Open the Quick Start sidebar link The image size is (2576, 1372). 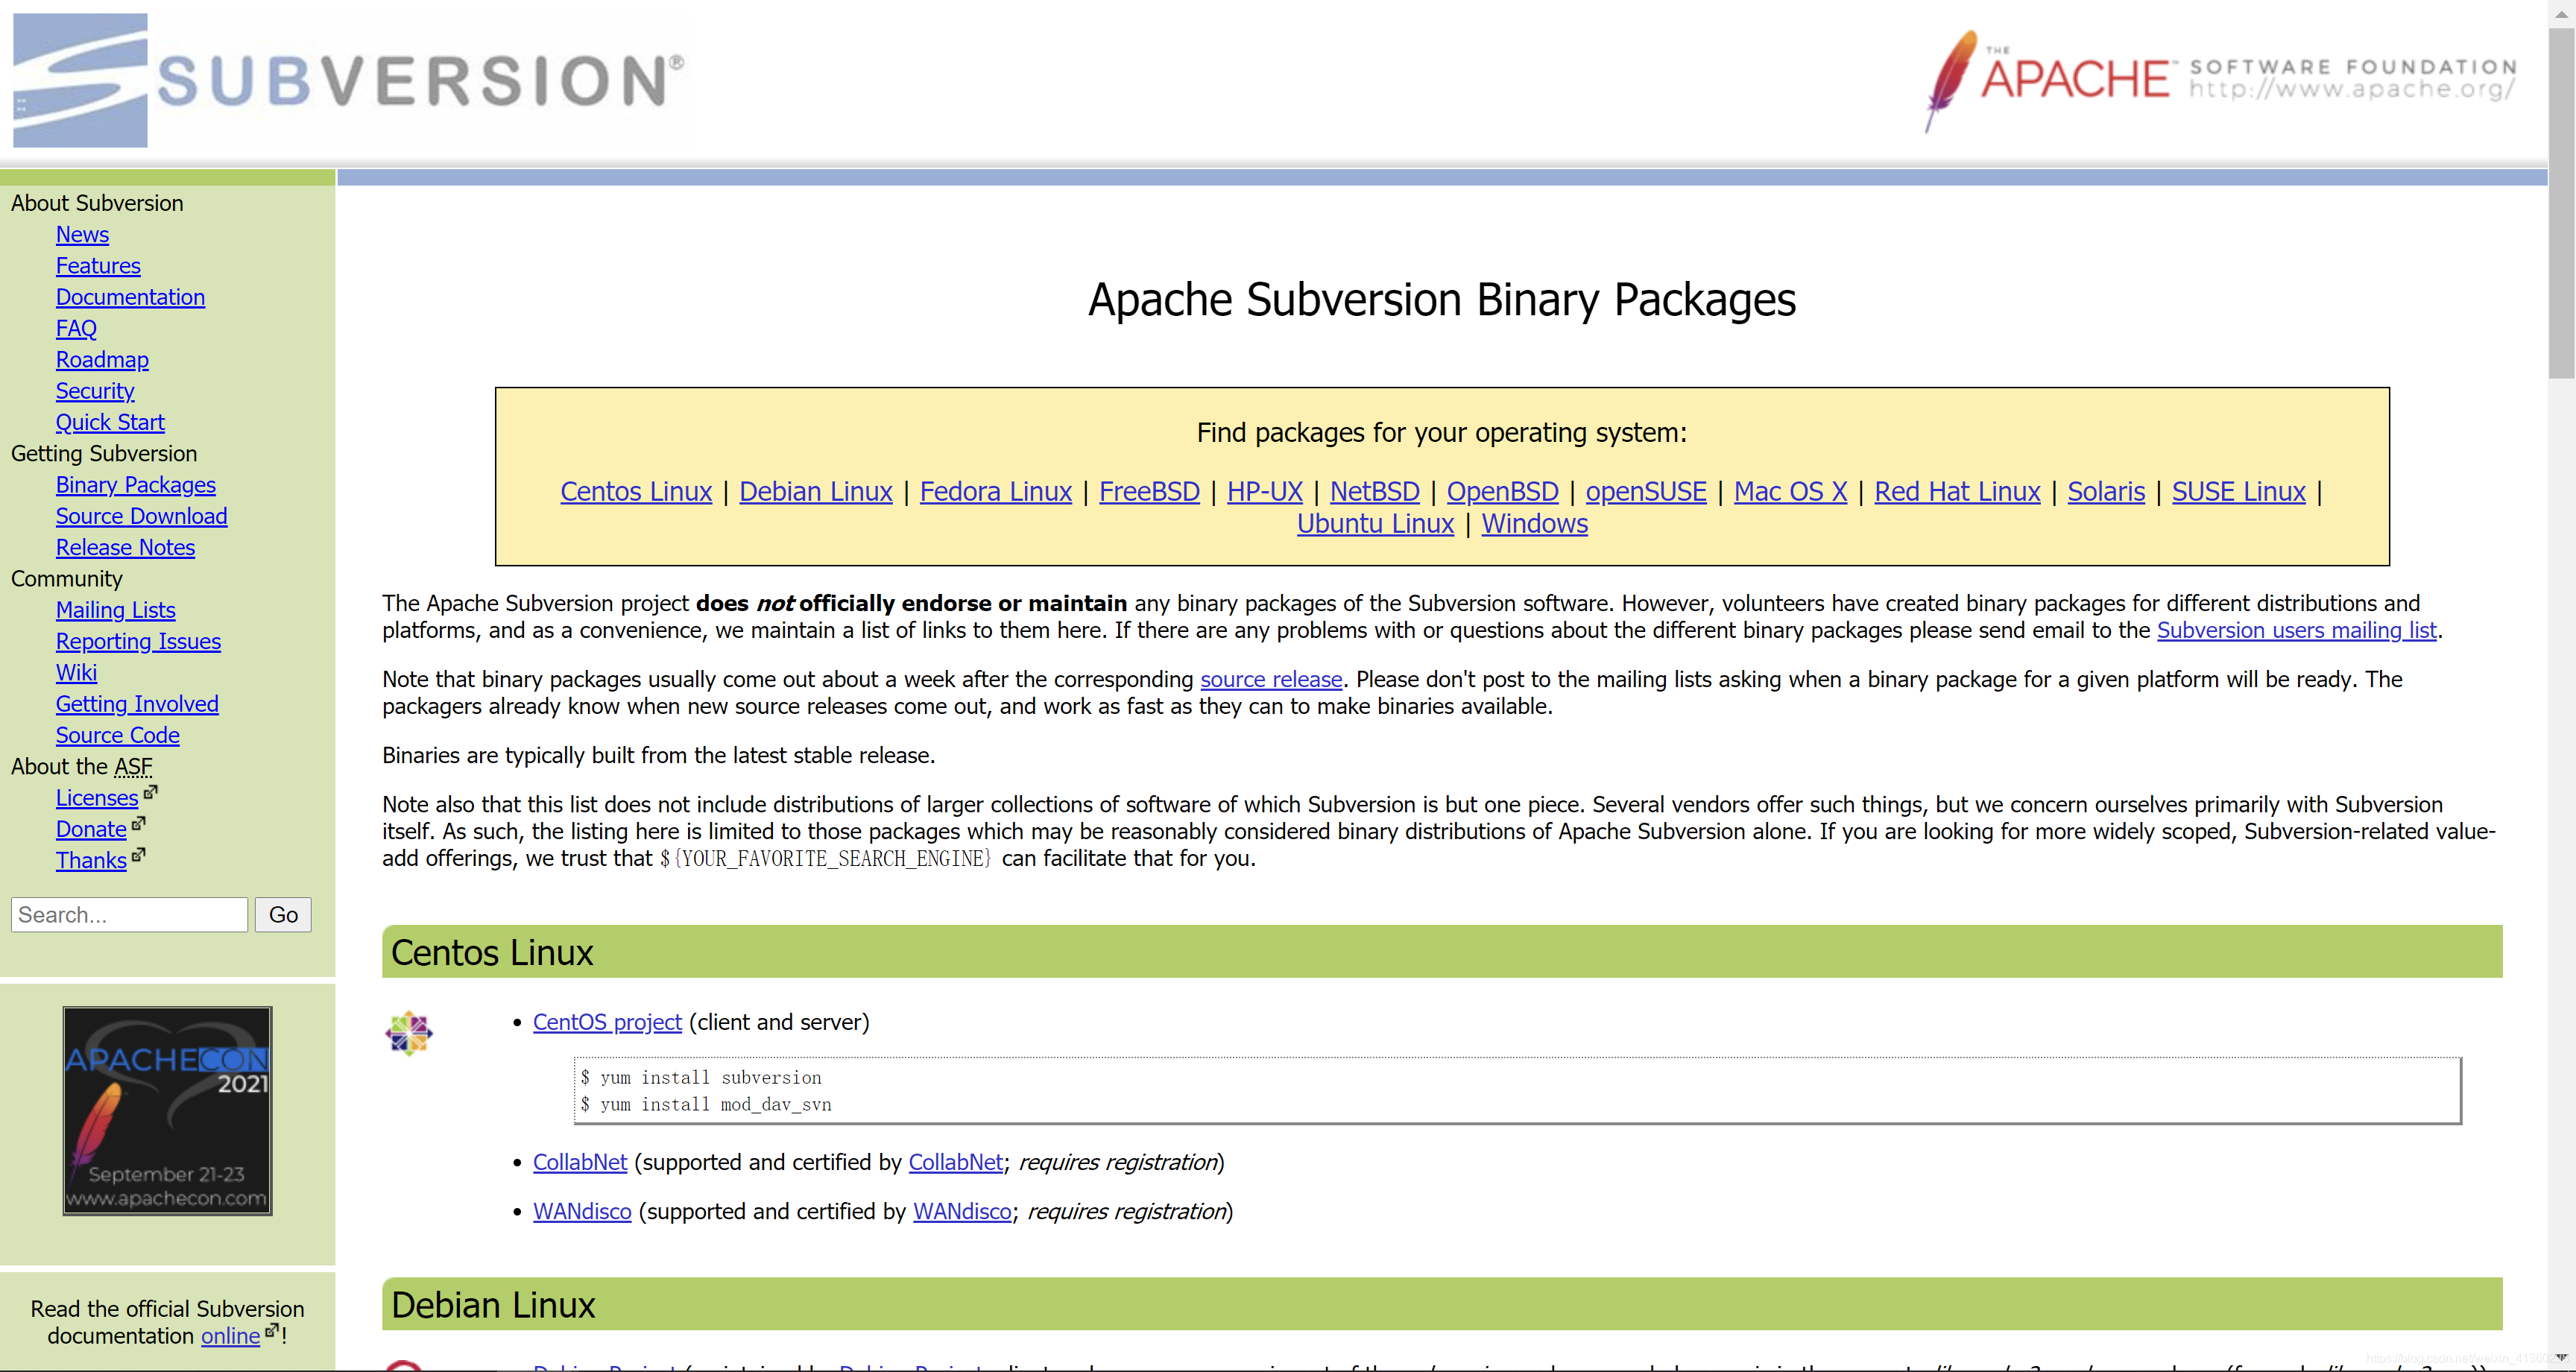click(110, 422)
